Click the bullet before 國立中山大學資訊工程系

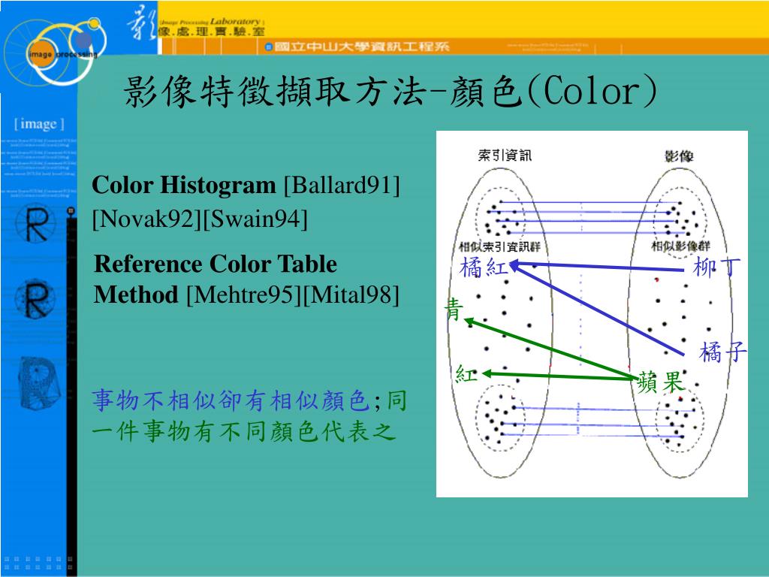pyautogui.click(x=268, y=47)
